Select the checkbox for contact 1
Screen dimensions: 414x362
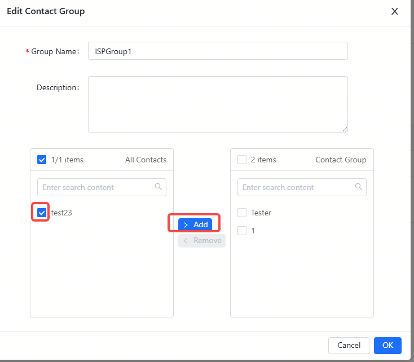click(242, 231)
